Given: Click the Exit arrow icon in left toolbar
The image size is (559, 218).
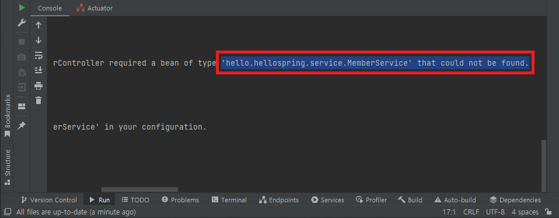Looking at the screenshot, I should [22, 87].
